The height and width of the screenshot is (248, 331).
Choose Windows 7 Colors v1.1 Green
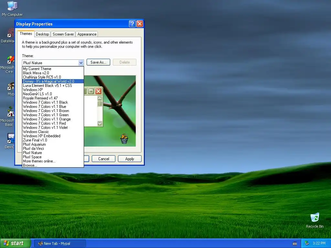pos(53,115)
